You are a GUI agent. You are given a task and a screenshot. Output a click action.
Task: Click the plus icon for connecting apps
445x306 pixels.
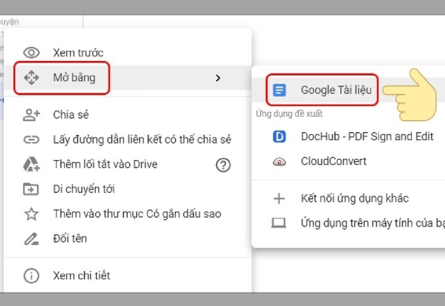[279, 198]
